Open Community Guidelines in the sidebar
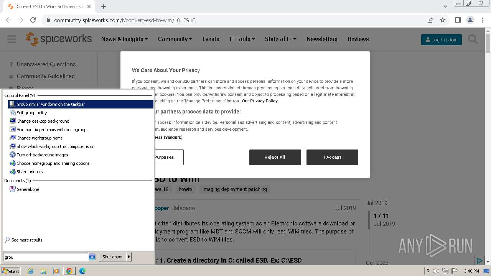This screenshot has height=276, width=491. coord(46,76)
